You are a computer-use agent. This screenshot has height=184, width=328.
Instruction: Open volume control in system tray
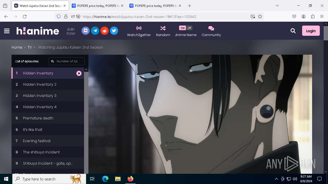coord(295,179)
